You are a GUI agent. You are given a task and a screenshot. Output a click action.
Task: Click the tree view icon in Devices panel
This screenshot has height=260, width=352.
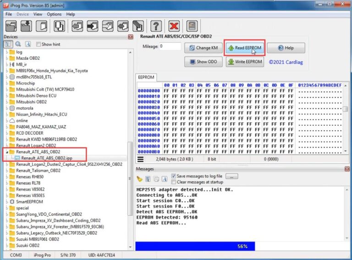[x=8, y=44]
